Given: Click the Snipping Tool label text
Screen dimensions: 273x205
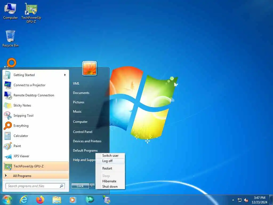Looking at the screenshot, I should click(x=23, y=116).
